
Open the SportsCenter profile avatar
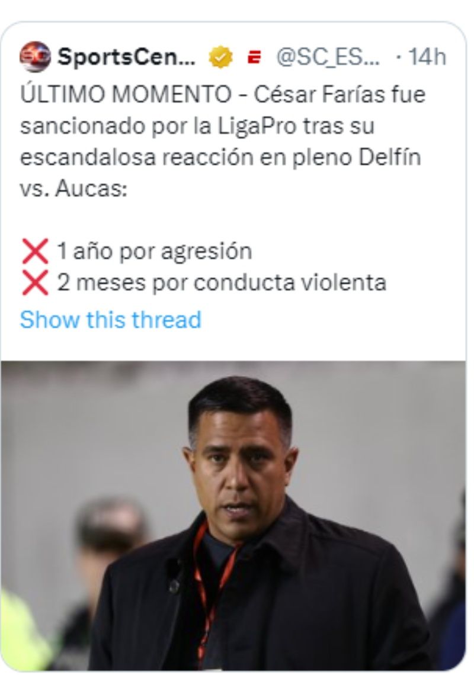pyautogui.click(x=35, y=57)
